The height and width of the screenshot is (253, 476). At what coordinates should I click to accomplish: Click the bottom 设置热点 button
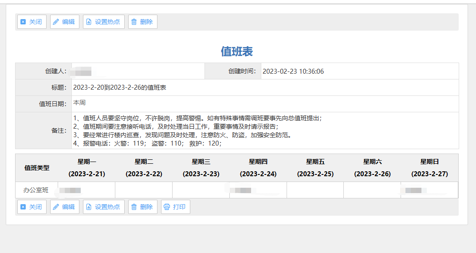pos(104,207)
